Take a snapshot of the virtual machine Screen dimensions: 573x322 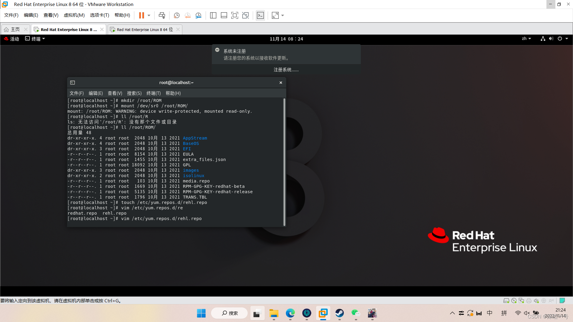click(177, 15)
